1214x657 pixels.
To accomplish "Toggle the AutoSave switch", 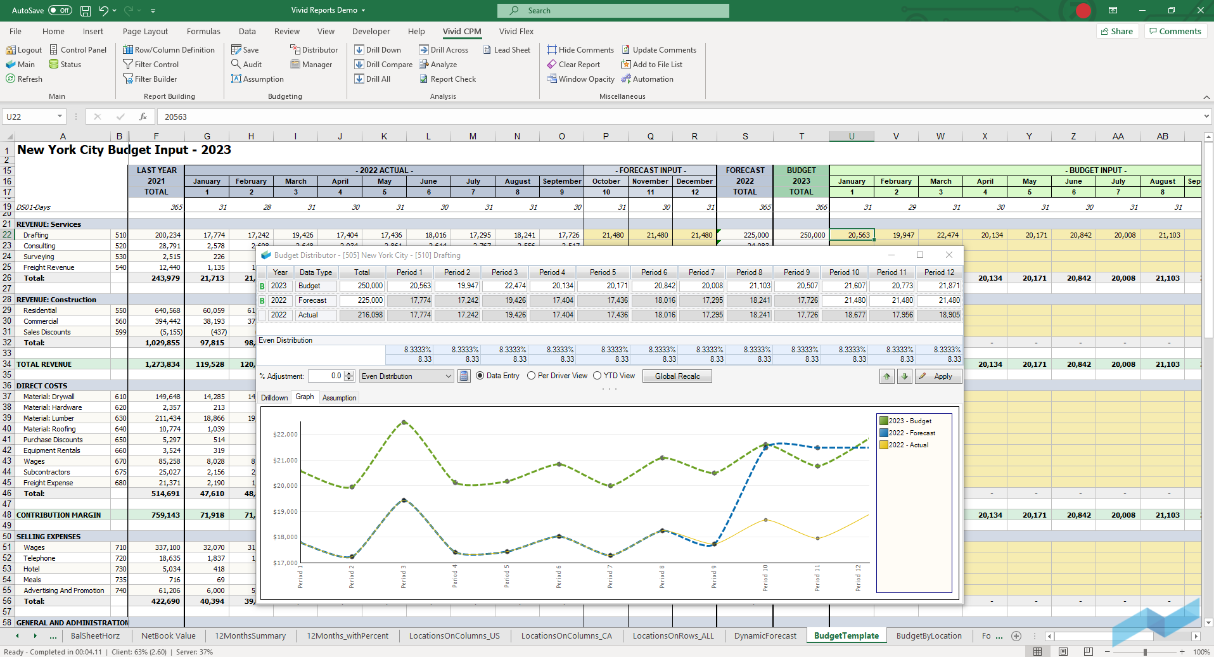I will 60,10.
